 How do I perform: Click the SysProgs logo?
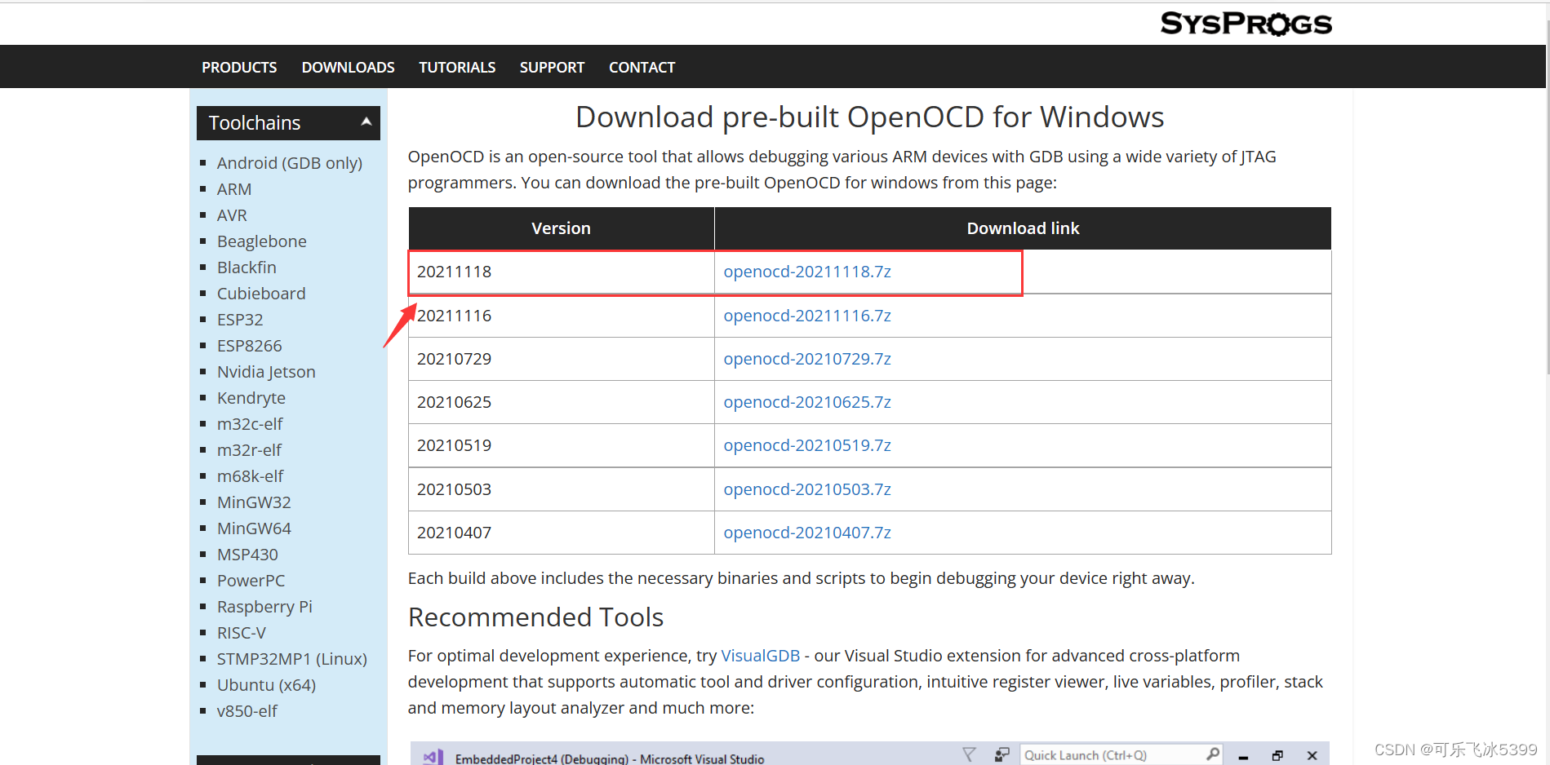(x=1246, y=23)
